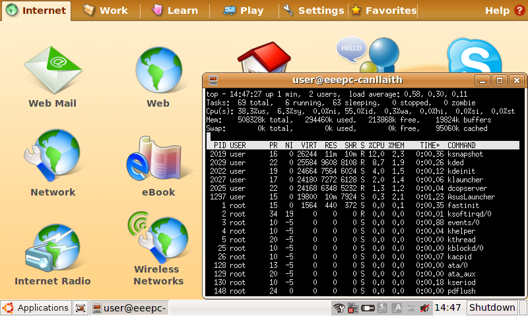Click the clock showing 14:47

click(448, 307)
